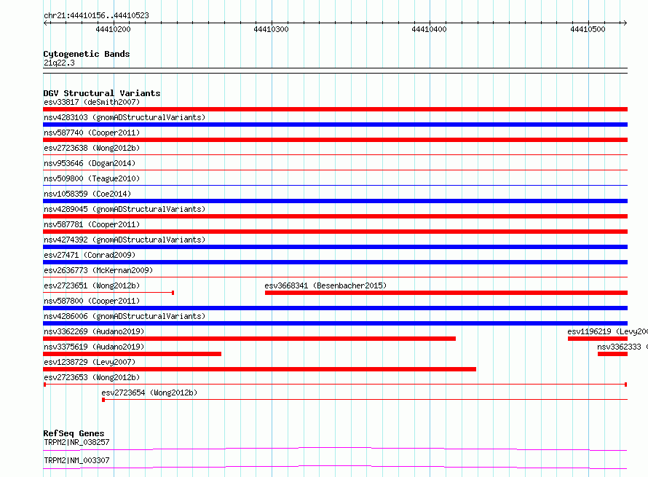
Task: Open the Cytogenetic Bands track title
Action: [87, 54]
